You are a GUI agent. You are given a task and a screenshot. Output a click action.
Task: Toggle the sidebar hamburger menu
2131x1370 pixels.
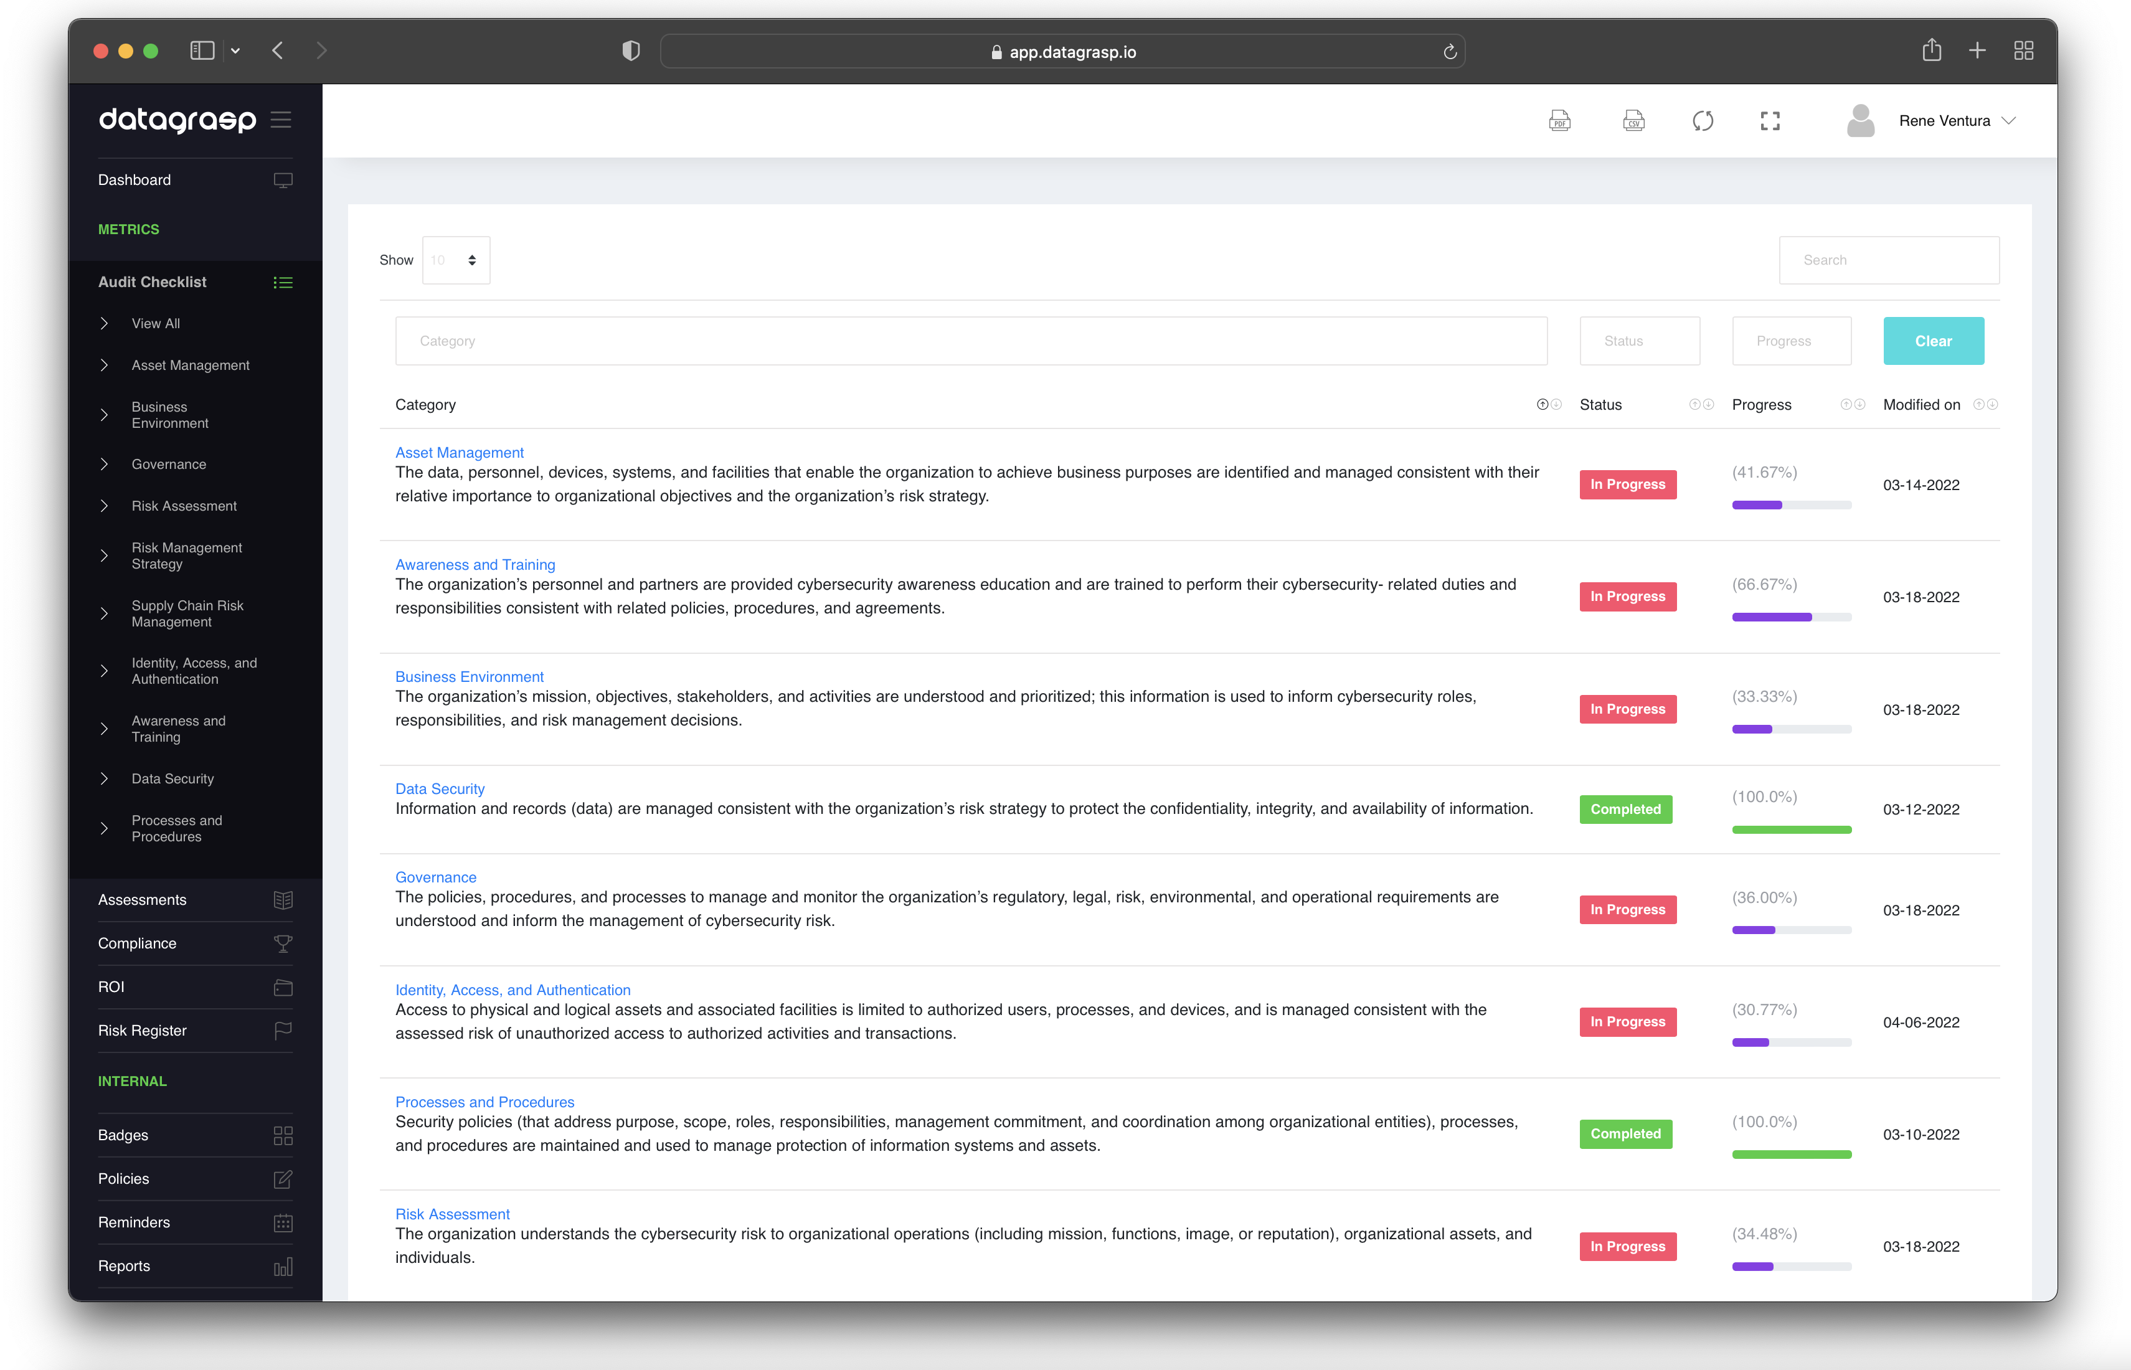[281, 119]
